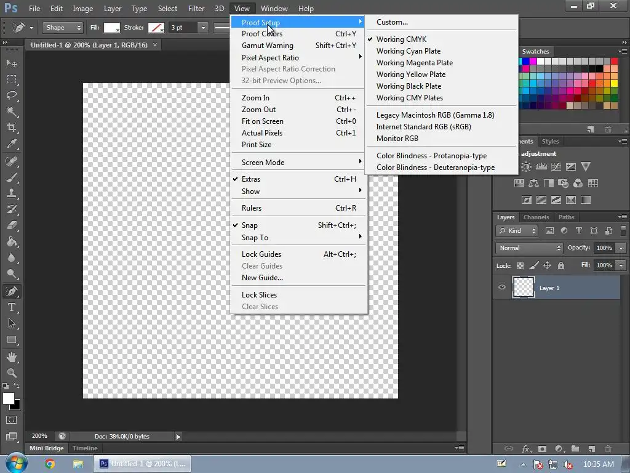
Task: Select the Brush tool
Action: click(12, 177)
